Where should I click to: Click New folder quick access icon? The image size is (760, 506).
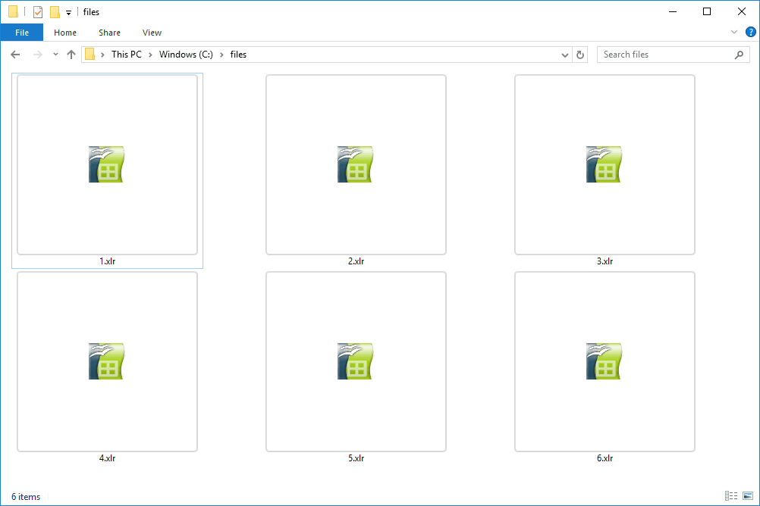click(x=55, y=12)
